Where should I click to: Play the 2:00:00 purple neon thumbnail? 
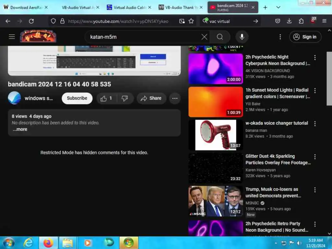click(x=216, y=69)
